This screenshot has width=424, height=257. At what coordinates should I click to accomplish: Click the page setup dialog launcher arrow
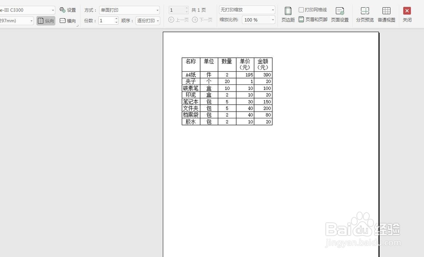(78, 26)
